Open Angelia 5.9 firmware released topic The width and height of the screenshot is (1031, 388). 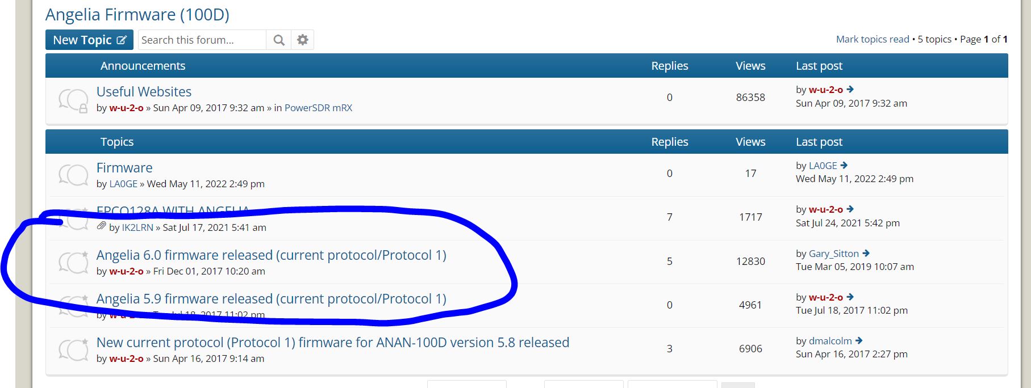pyautogui.click(x=271, y=299)
